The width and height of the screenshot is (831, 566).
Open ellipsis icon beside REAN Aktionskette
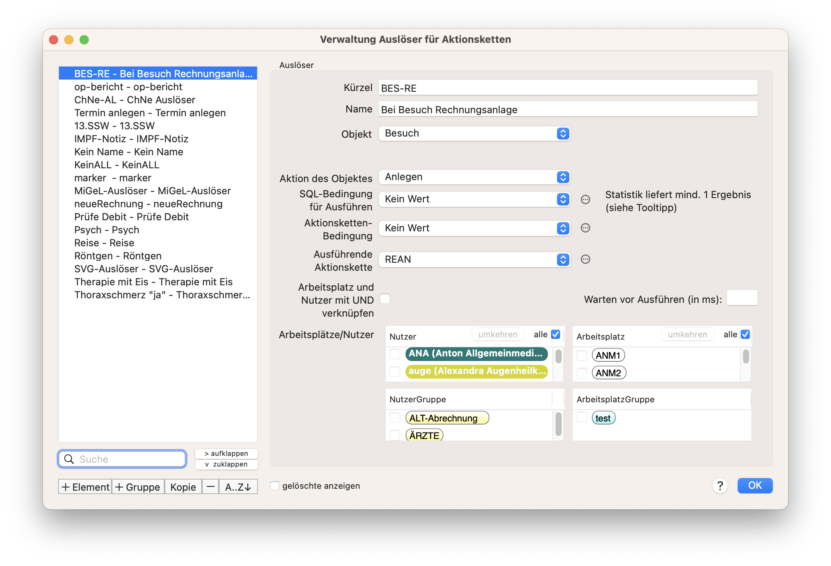[x=585, y=259]
